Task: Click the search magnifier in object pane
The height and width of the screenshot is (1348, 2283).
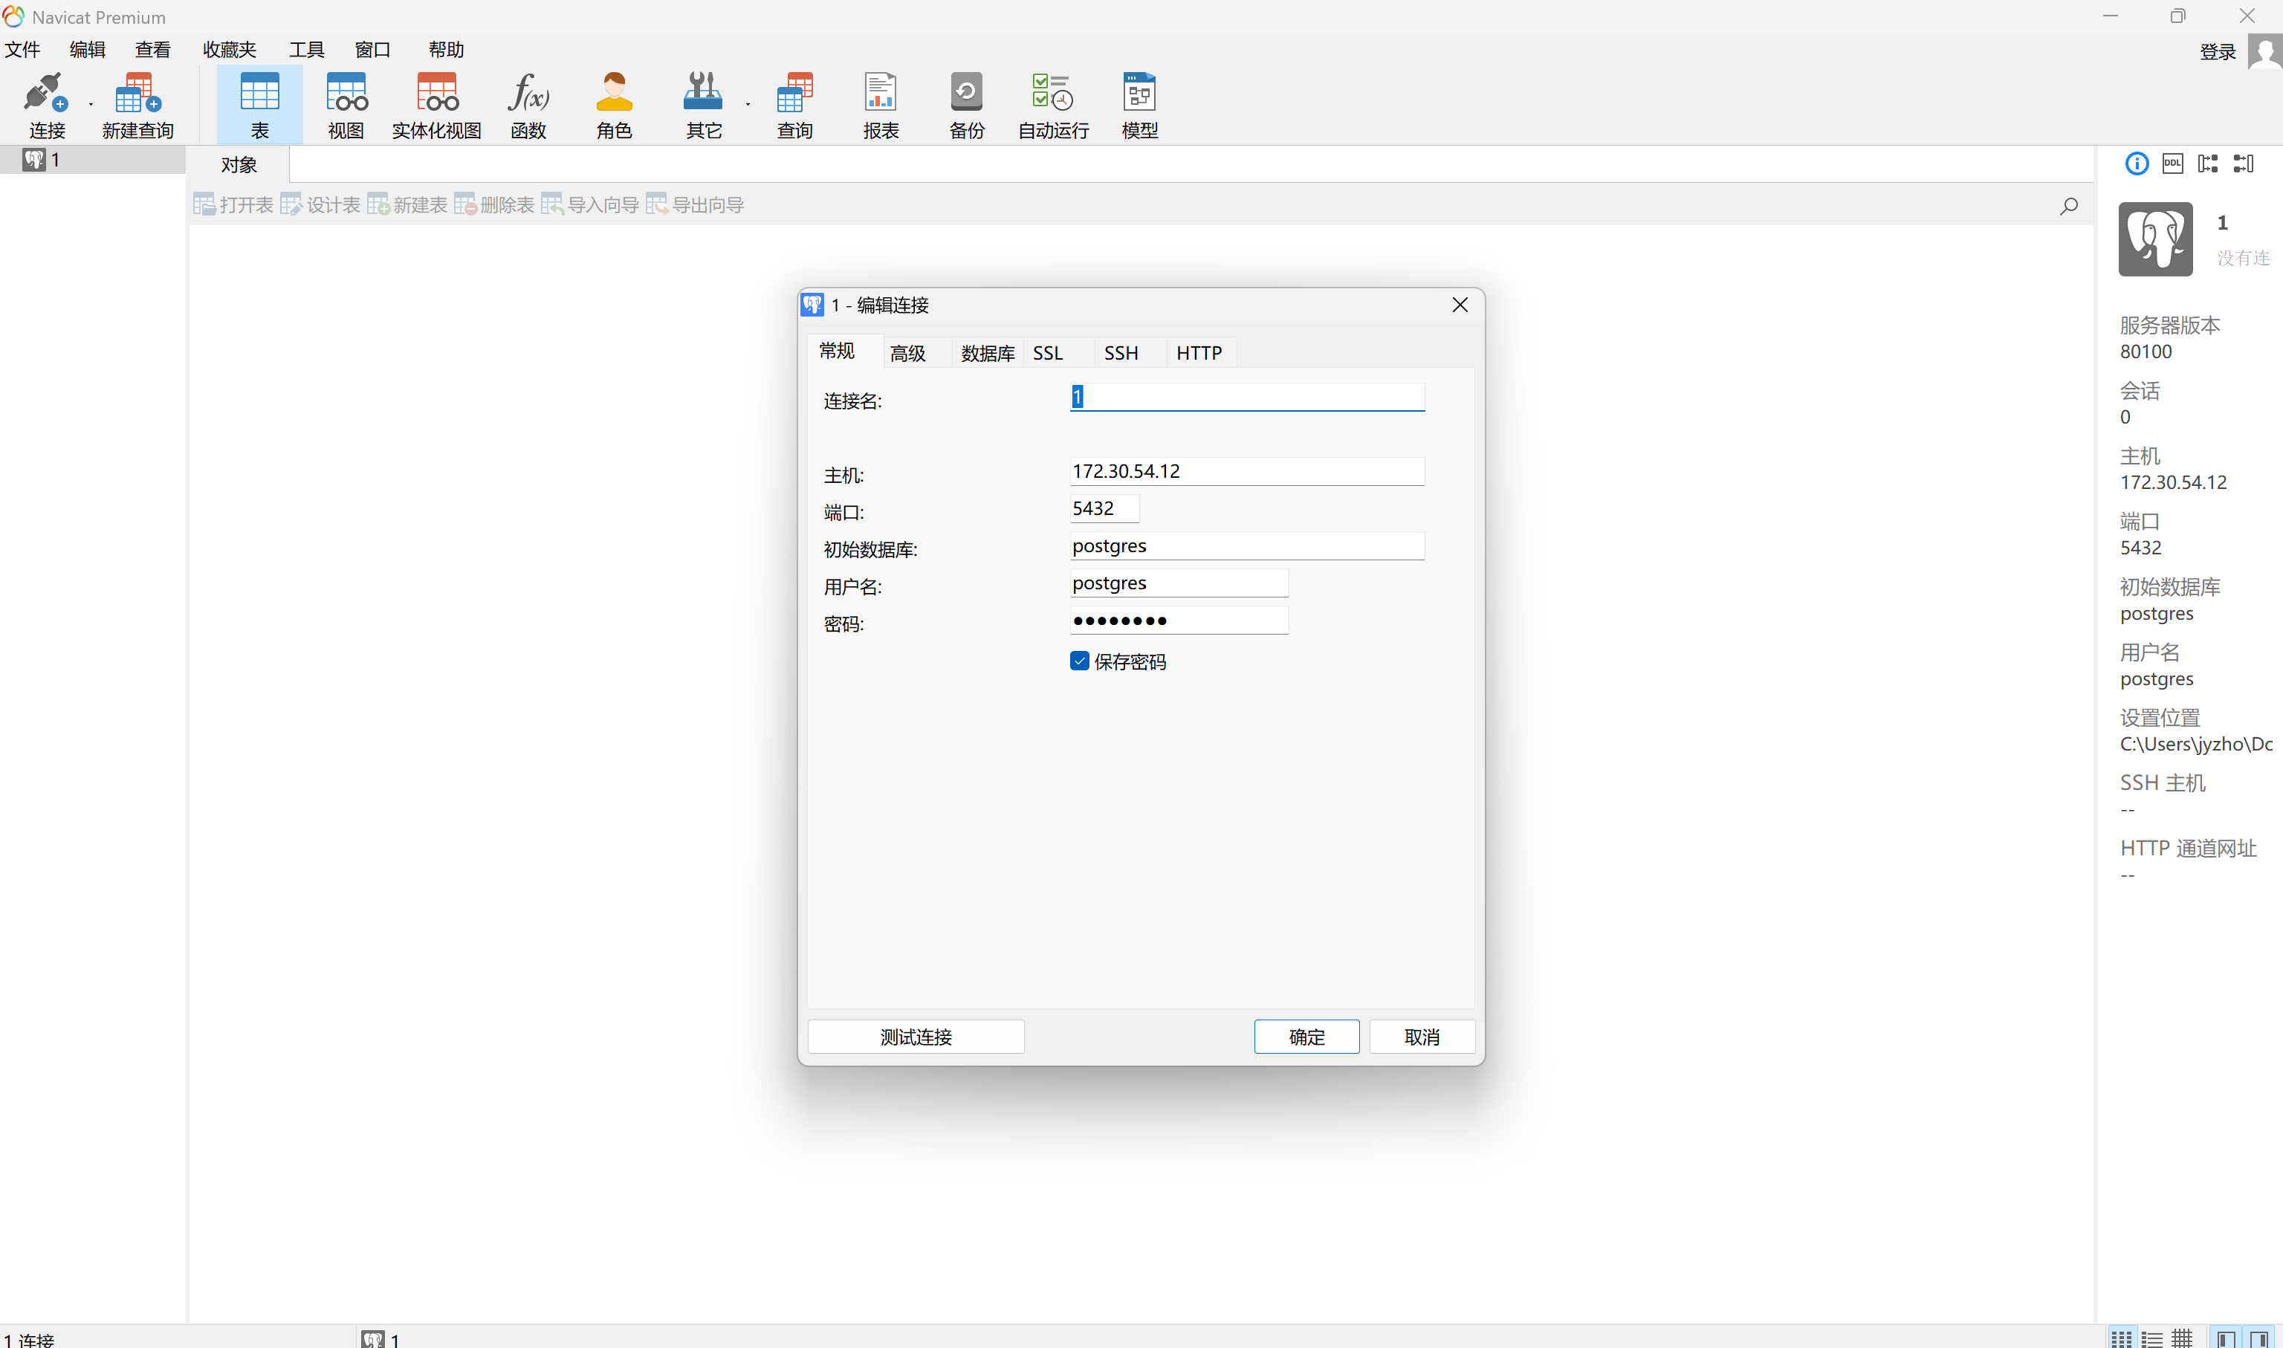Action: 2069,206
